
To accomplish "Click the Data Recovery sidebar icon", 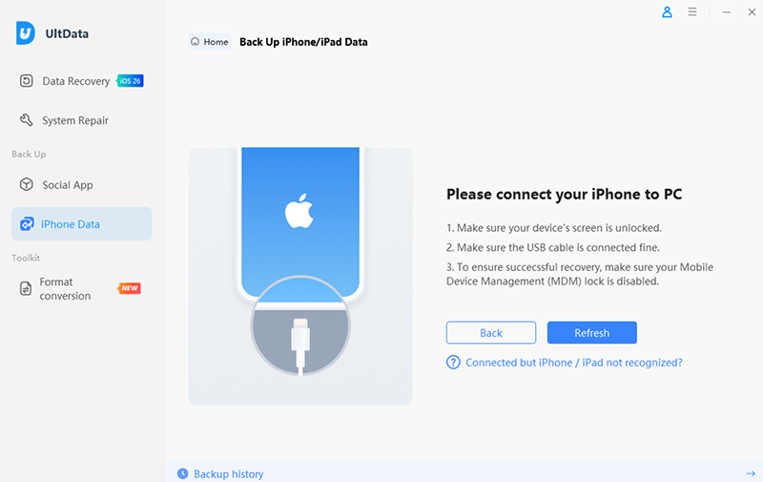I will coord(27,81).
